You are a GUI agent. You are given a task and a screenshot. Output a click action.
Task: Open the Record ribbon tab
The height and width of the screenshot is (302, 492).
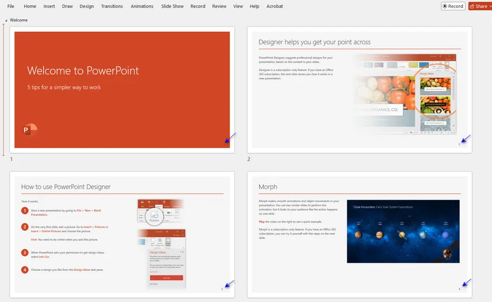tap(198, 6)
